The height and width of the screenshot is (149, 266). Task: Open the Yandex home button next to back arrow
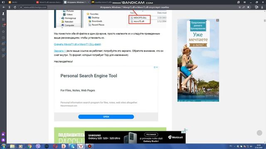[9, 7]
